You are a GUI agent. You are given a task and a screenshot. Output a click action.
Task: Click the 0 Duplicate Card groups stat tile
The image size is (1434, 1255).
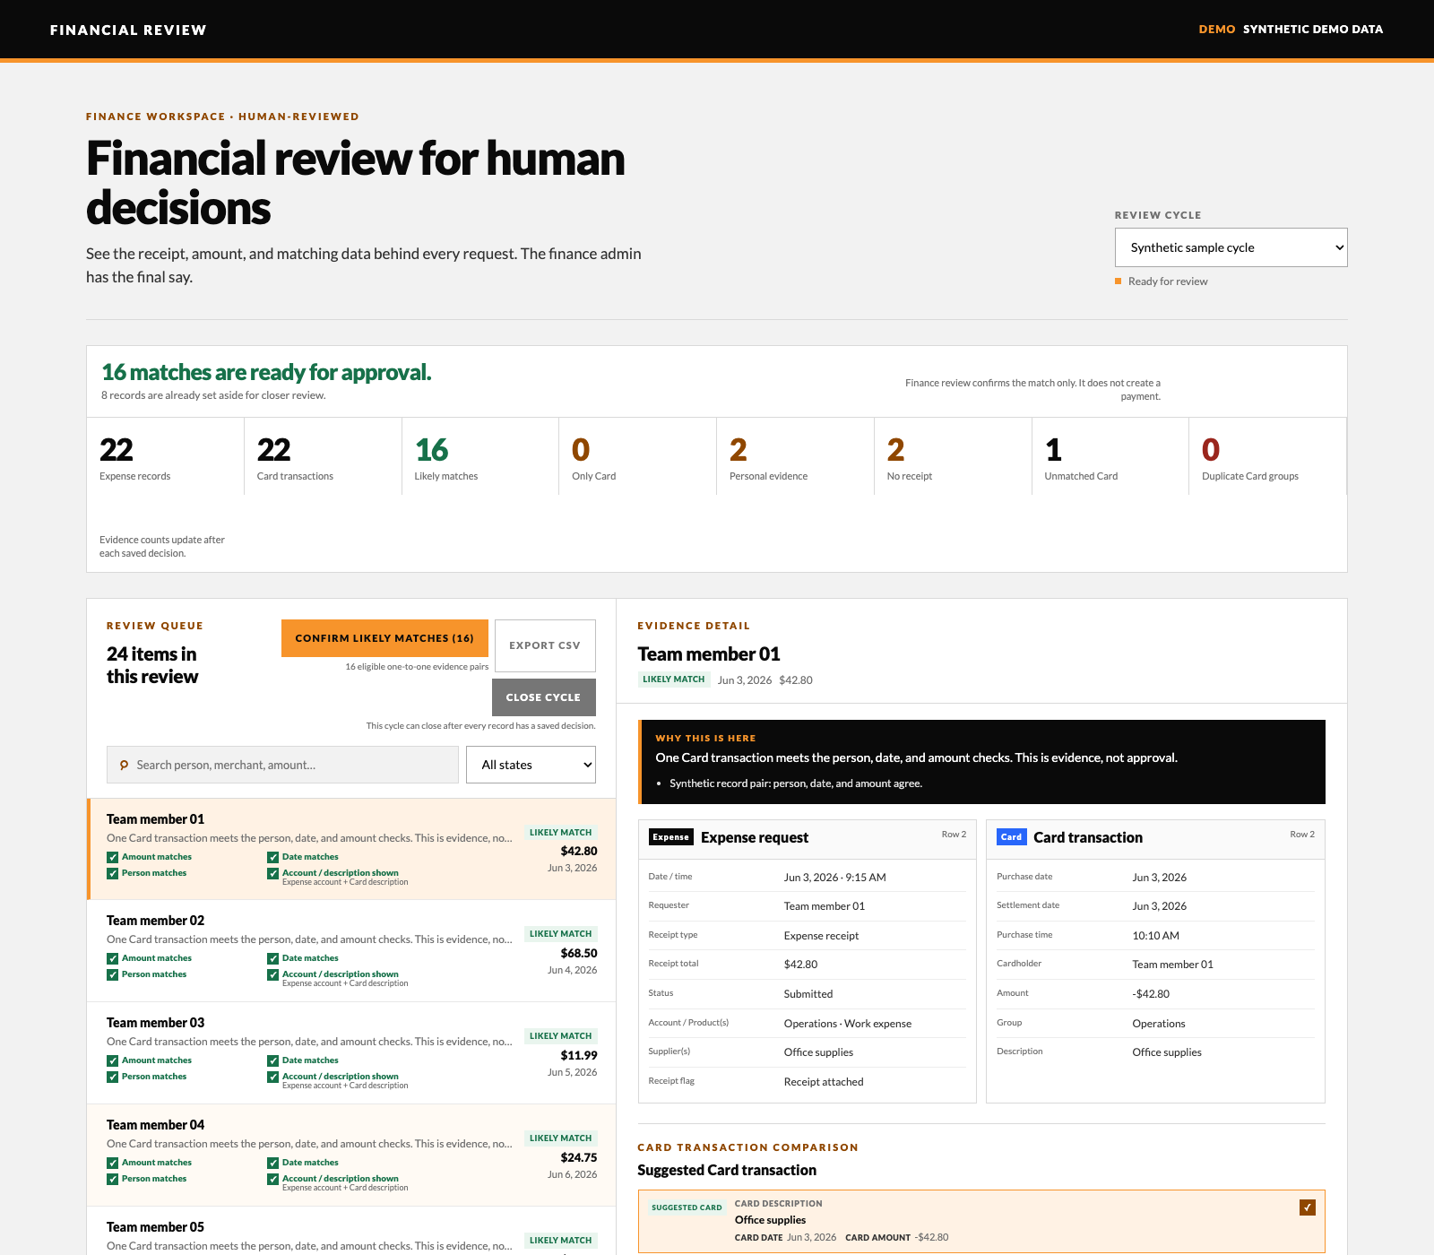pyautogui.click(x=1267, y=456)
